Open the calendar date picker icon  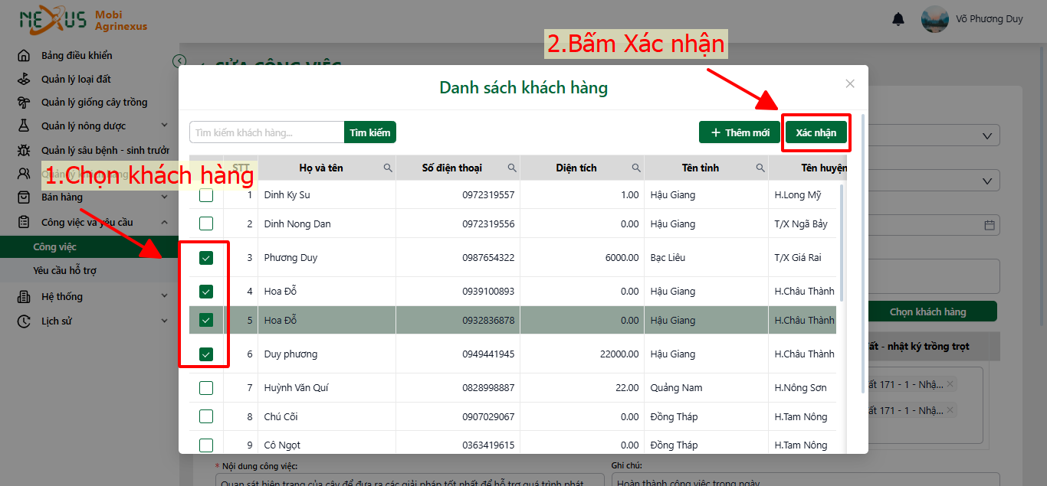pos(990,225)
